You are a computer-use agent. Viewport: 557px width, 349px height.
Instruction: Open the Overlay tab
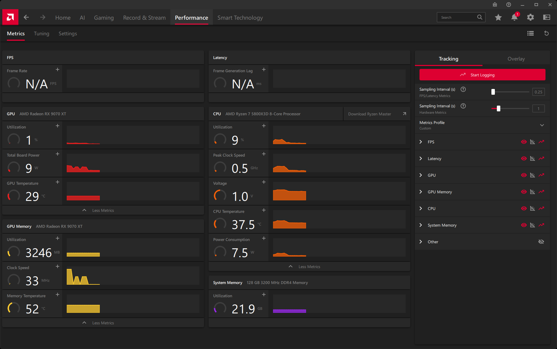516,59
